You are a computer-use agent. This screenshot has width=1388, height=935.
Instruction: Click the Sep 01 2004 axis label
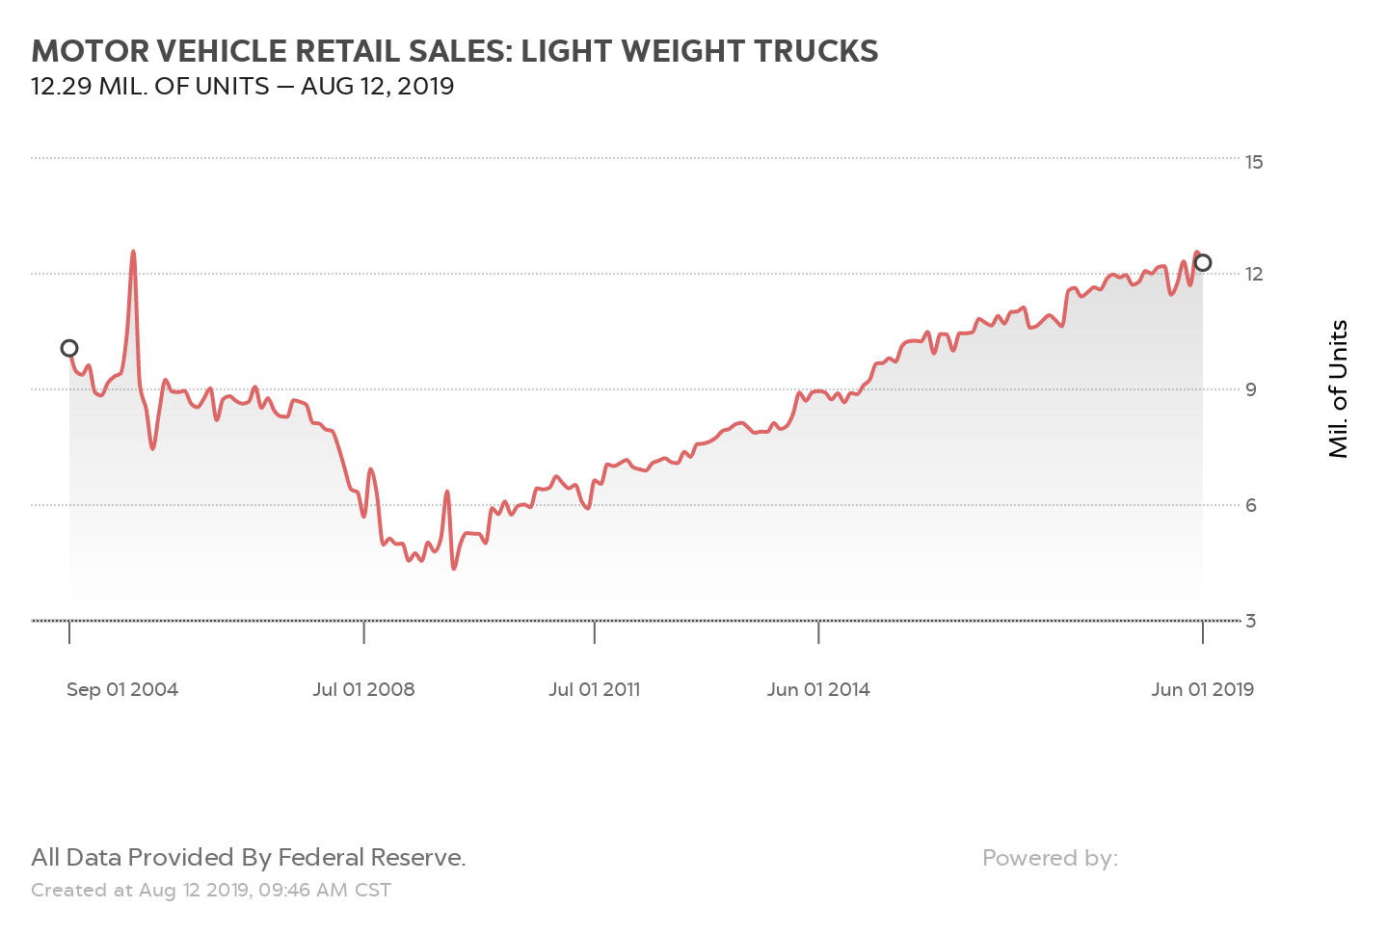click(x=122, y=689)
